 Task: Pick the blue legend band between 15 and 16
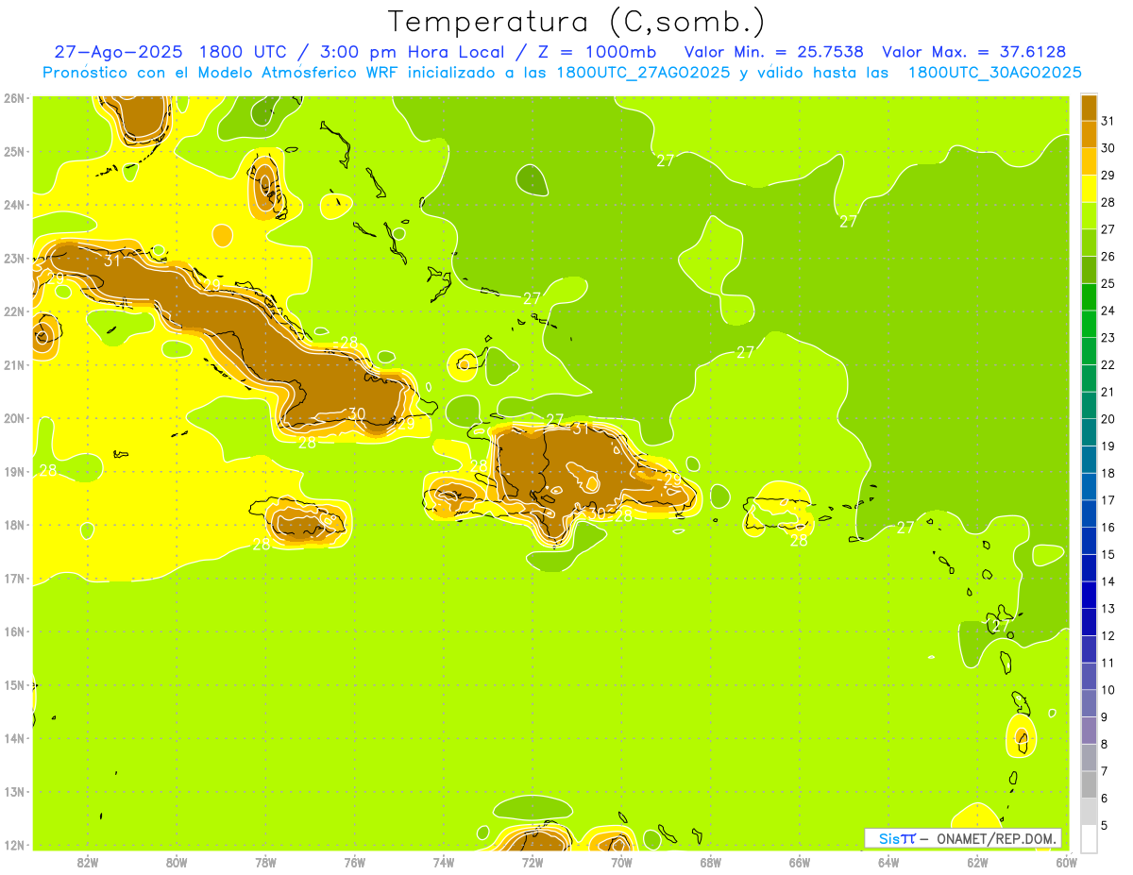(x=1089, y=540)
